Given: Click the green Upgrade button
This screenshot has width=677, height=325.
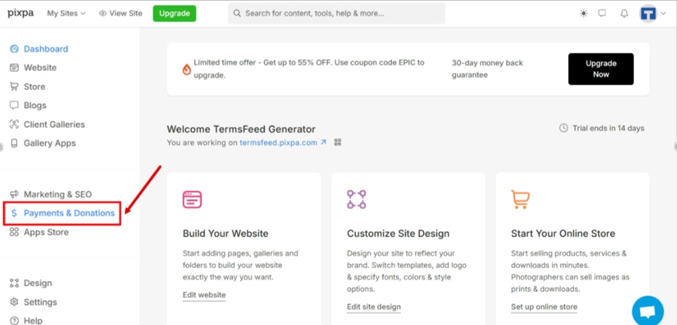Looking at the screenshot, I should pyautogui.click(x=175, y=14).
